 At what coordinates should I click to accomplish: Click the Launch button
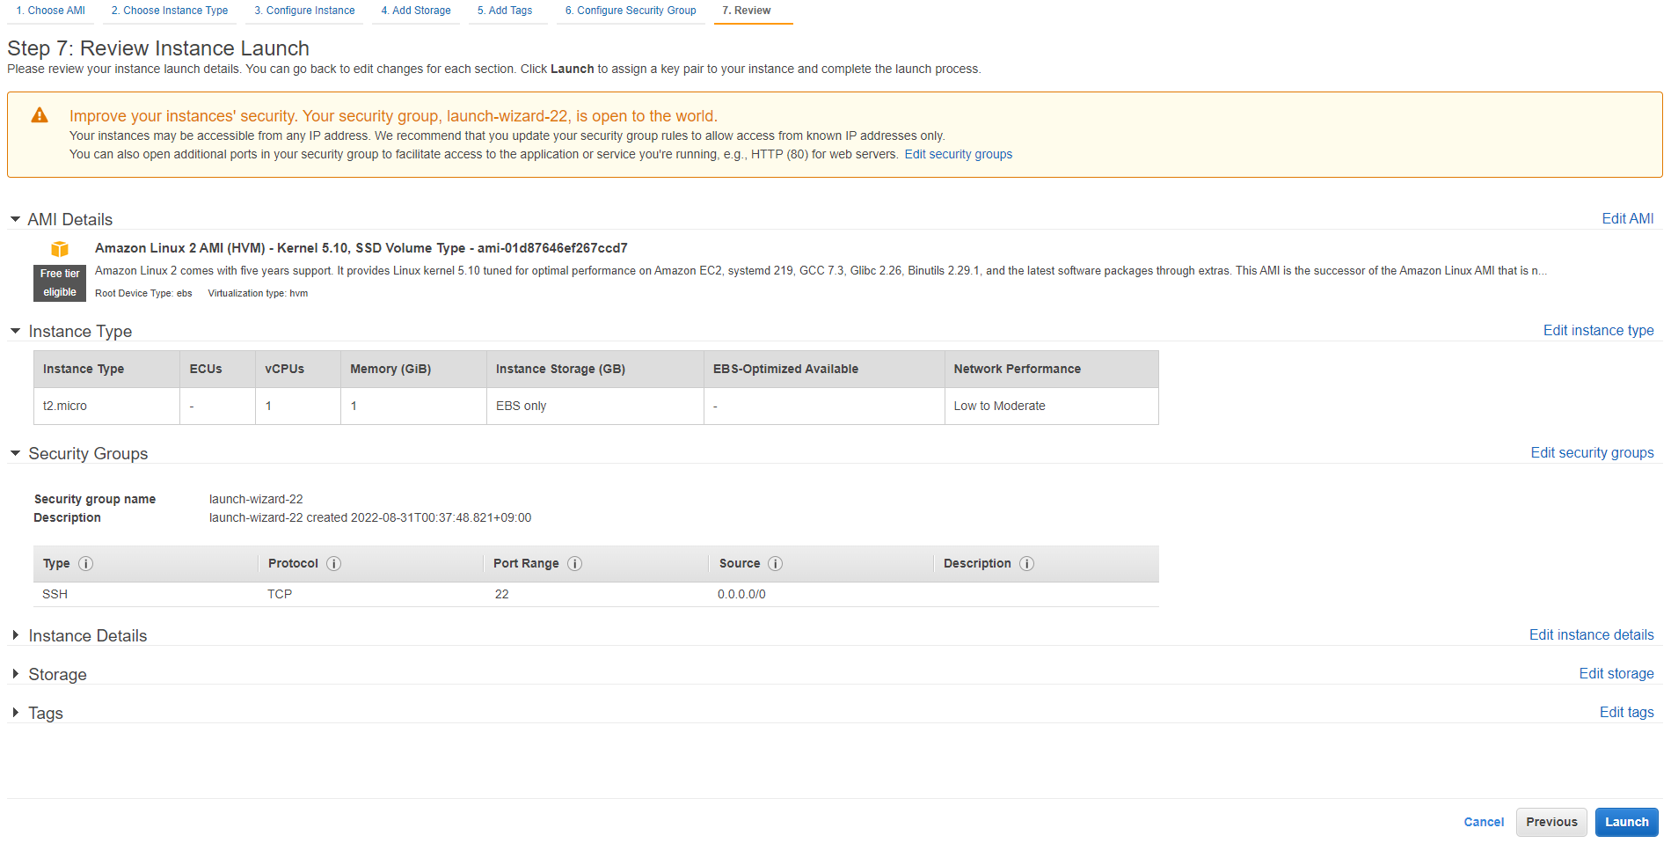click(x=1627, y=822)
